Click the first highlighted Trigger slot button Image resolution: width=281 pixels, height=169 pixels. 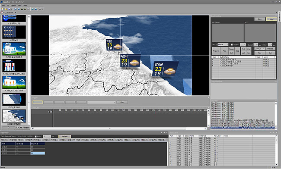click(38, 102)
